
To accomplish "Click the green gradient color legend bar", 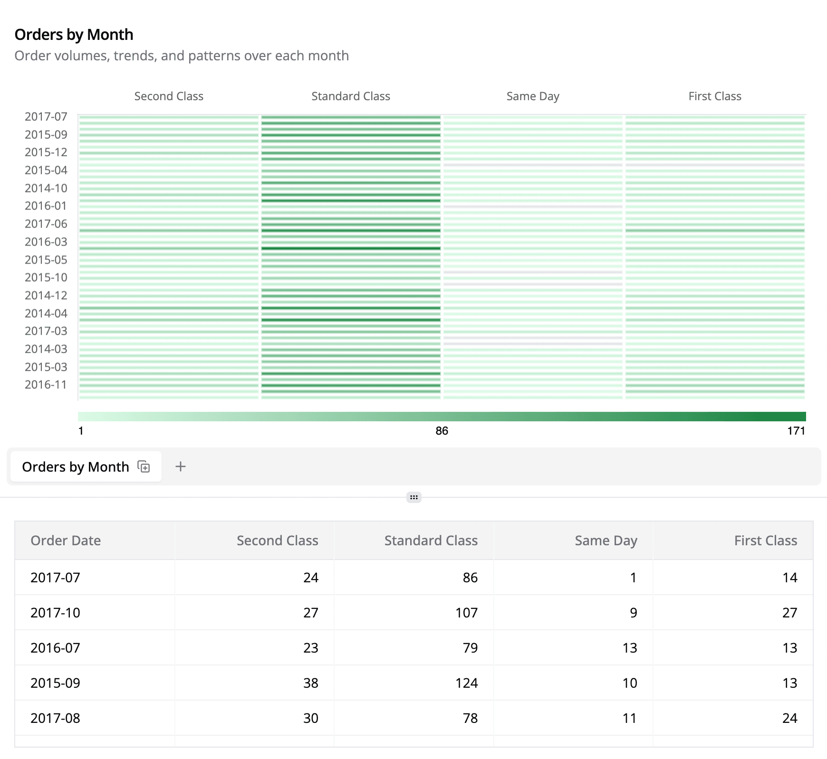I will (x=442, y=417).
